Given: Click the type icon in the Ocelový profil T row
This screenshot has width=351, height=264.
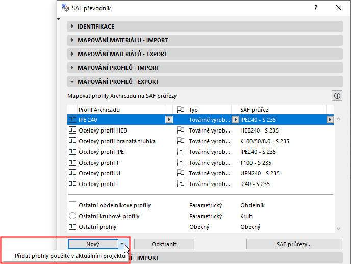Looking at the screenshot, I should 181,163.
